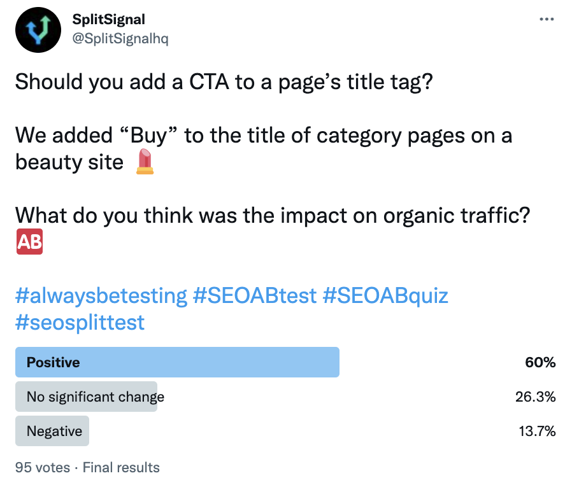
Task: Open the three-dot more options menu
Action: click(547, 19)
